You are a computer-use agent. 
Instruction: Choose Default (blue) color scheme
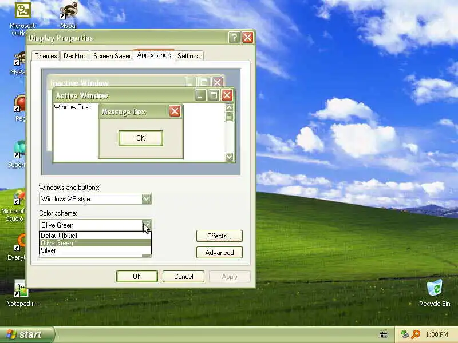pyautogui.click(x=95, y=236)
